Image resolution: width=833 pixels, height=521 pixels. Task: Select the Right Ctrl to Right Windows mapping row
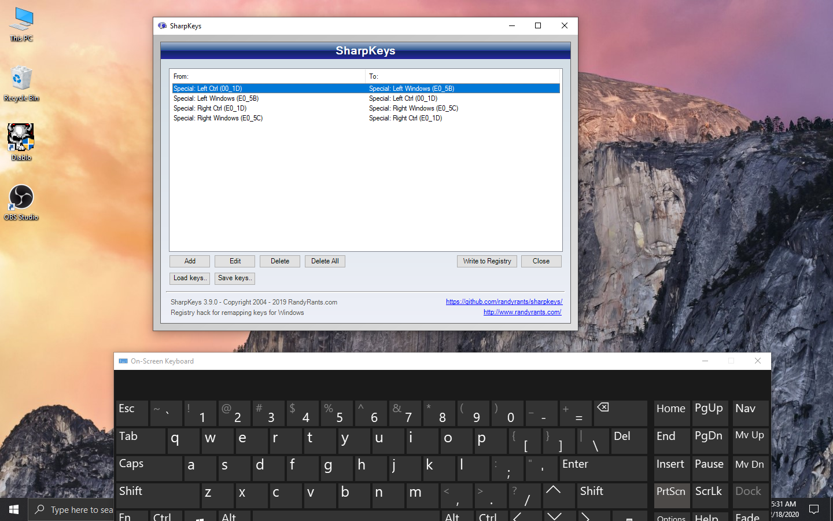pos(366,108)
